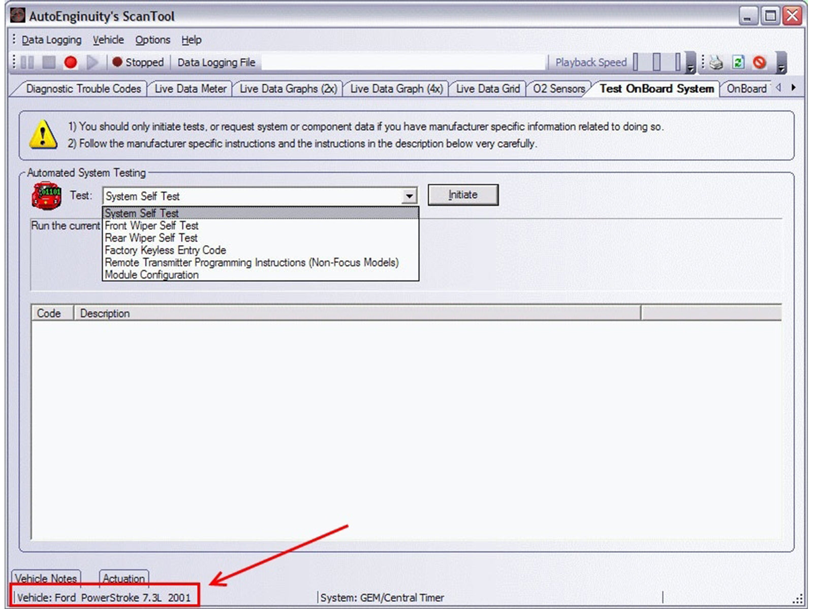
Task: Click the red record button in toolbar
Action: [71, 62]
